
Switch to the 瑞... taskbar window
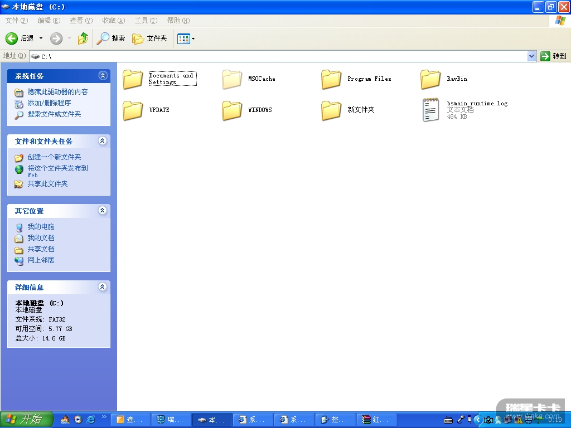coord(172,420)
